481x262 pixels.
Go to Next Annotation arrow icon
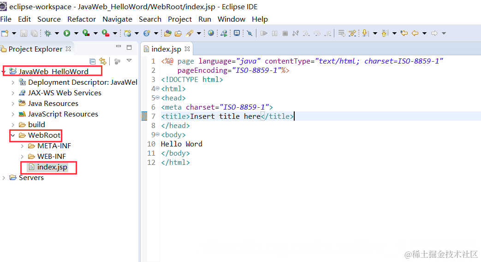(365, 33)
